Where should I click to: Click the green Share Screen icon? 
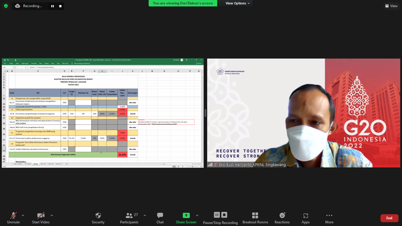tap(186, 215)
